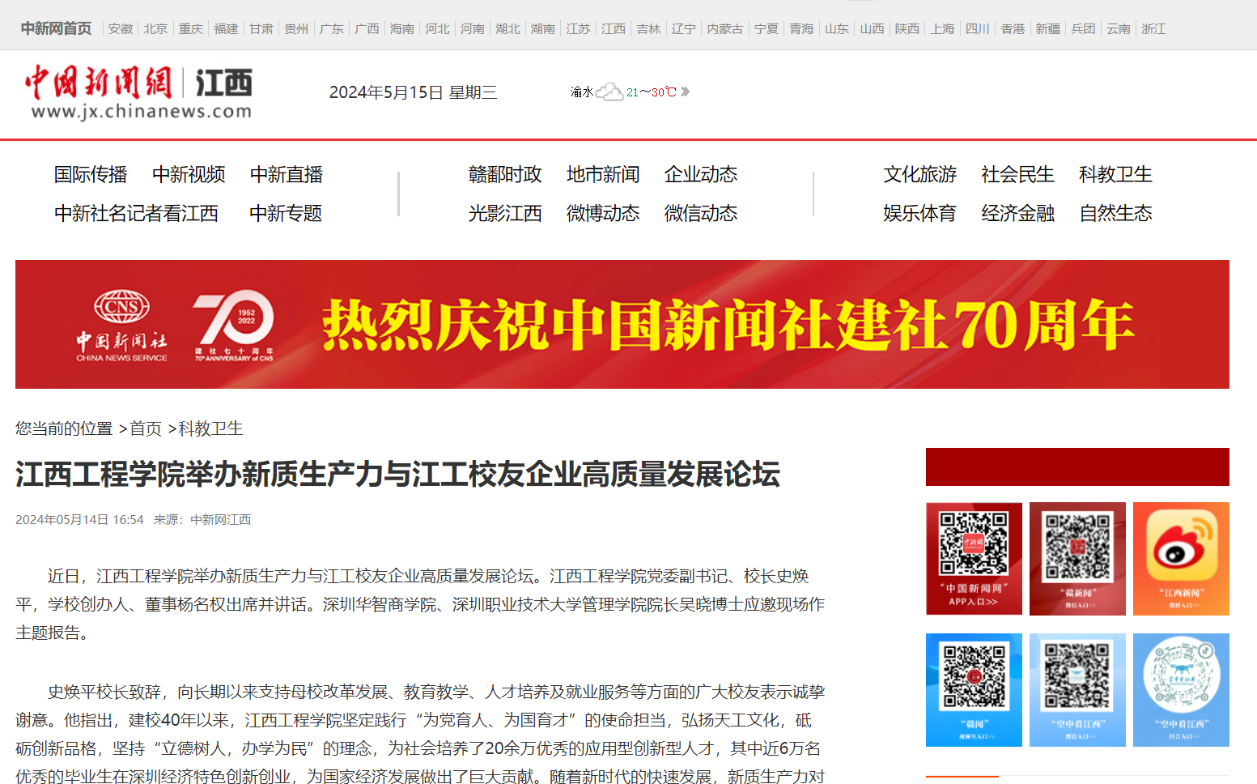Select 文化旅游 from the navigation
This screenshot has width=1257, height=784.
pyautogui.click(x=919, y=174)
